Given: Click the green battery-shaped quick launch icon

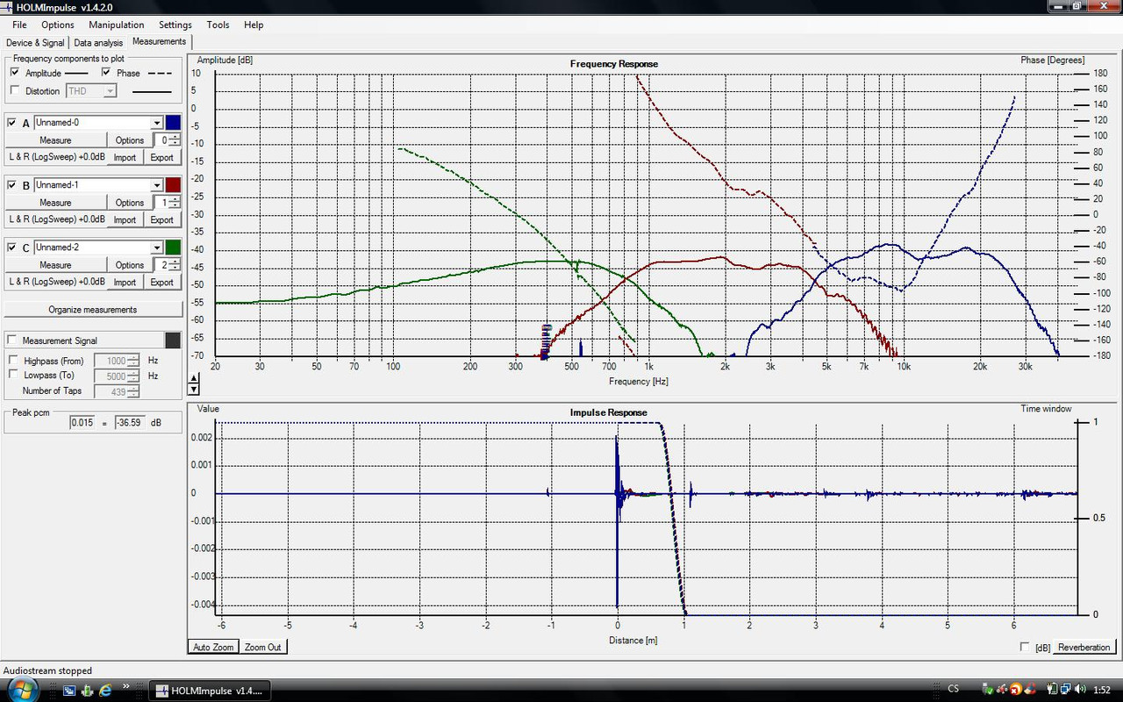Looking at the screenshot, I should (87, 691).
